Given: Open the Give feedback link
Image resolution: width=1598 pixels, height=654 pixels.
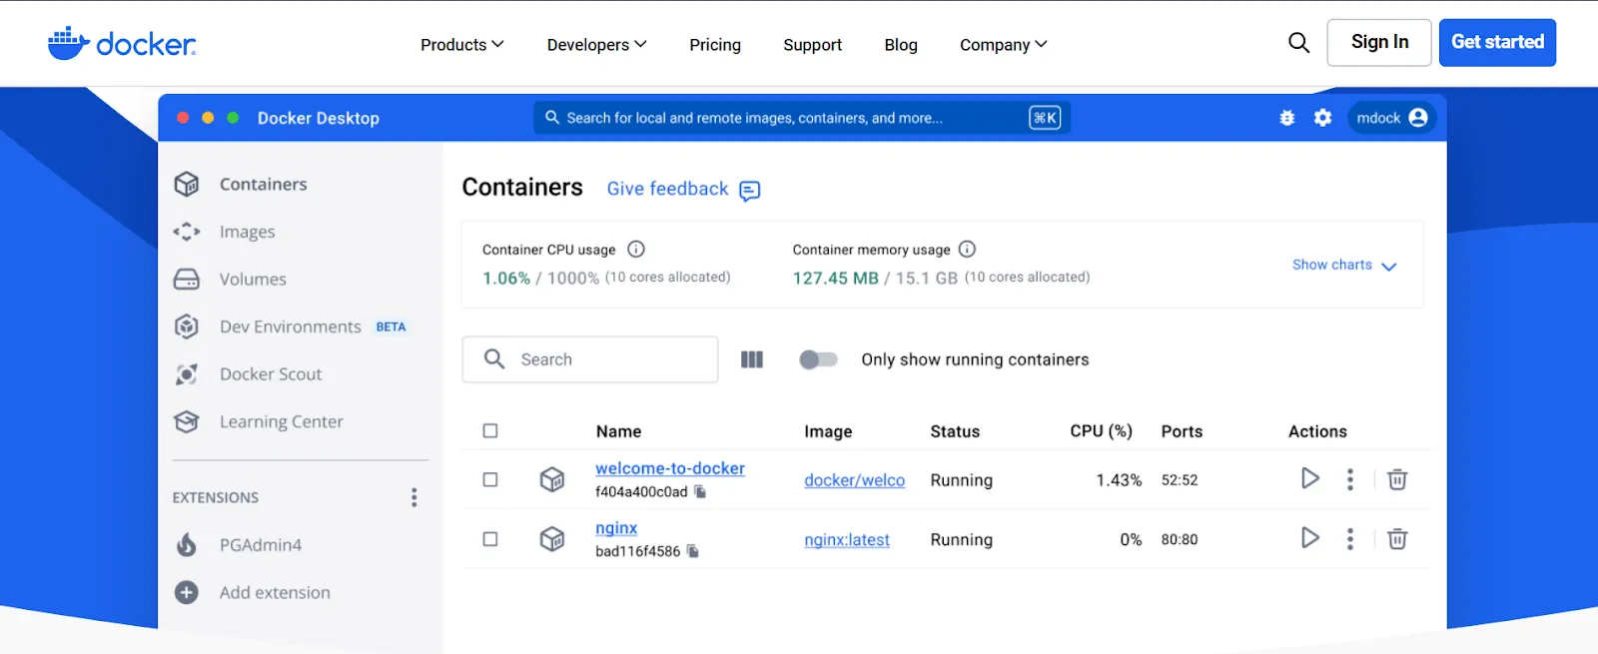Looking at the screenshot, I should click(668, 189).
